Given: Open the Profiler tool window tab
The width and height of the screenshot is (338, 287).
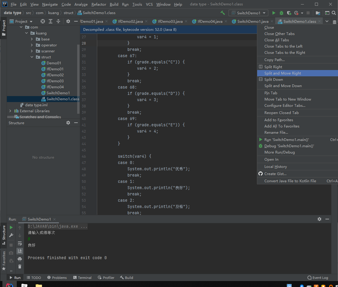Looking at the screenshot, I should [x=106, y=277].
